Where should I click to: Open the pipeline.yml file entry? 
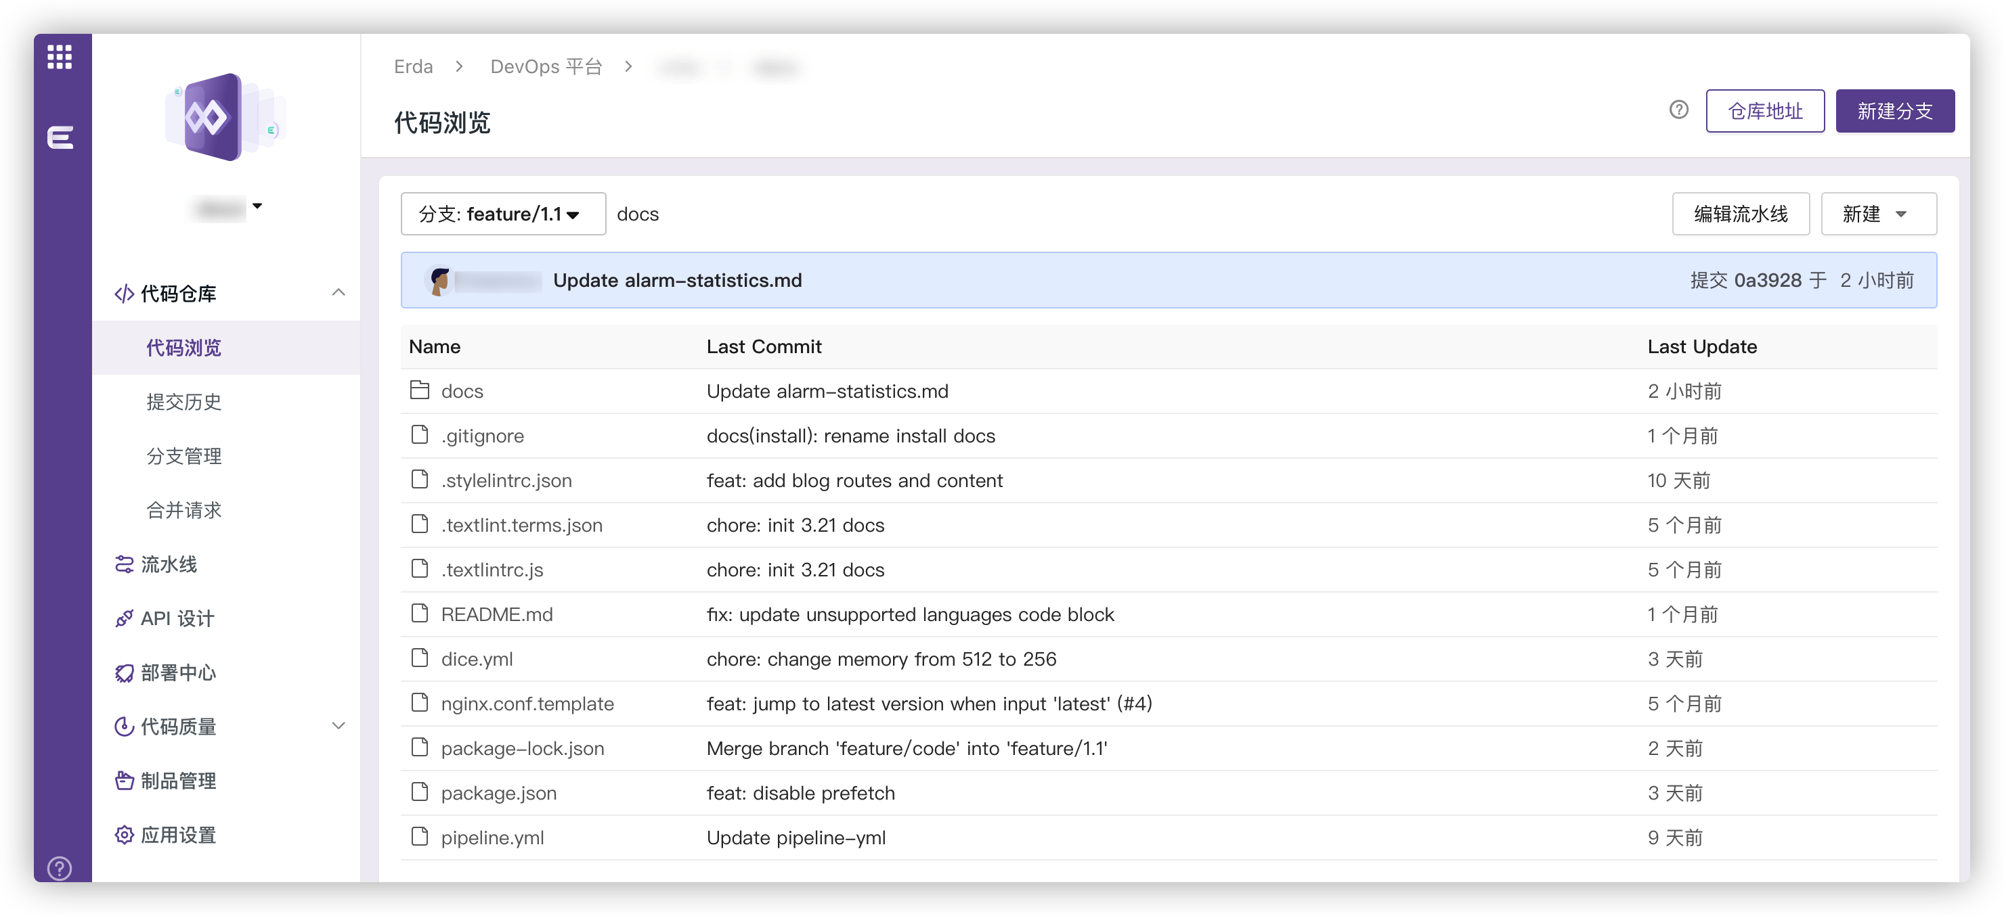click(494, 838)
